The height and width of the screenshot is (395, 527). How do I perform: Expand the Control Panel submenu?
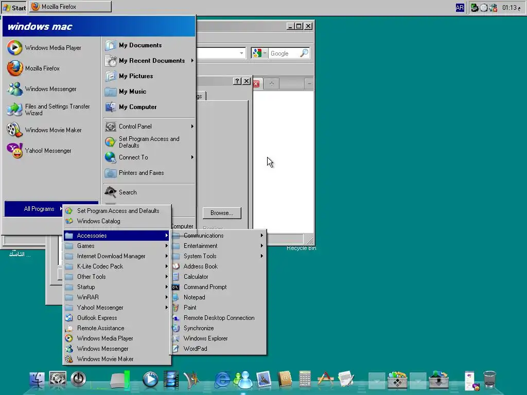click(149, 127)
